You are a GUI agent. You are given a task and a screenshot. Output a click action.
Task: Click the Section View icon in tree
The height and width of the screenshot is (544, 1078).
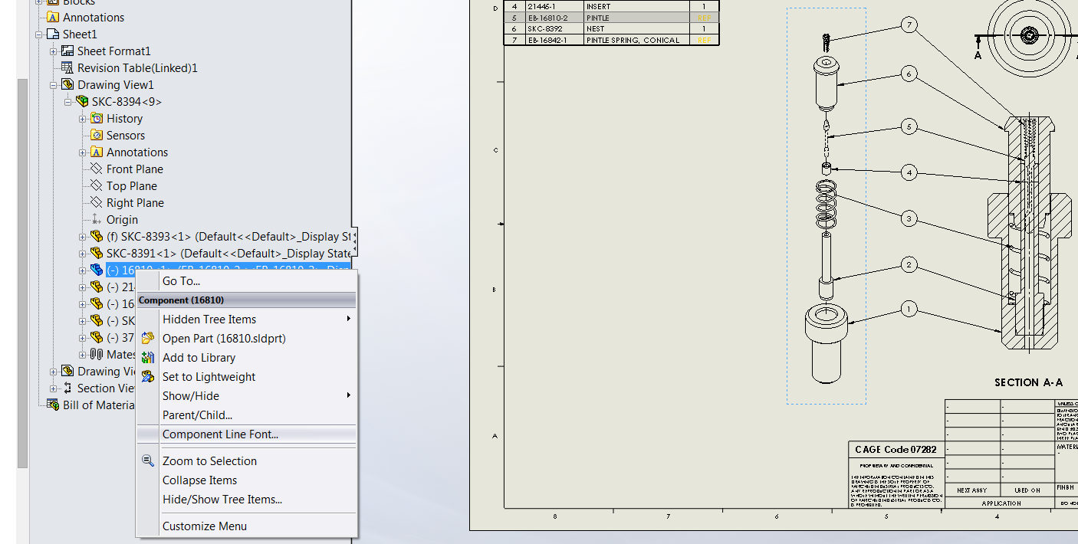tap(67, 388)
